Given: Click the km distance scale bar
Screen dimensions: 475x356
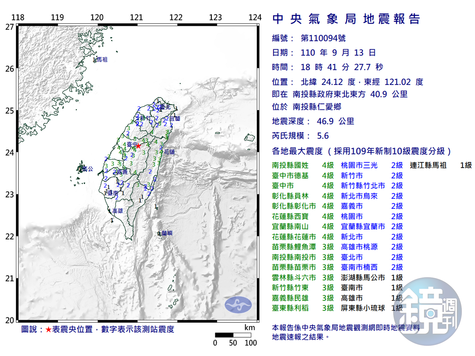Looking at the screenshot, I should (233, 335).
